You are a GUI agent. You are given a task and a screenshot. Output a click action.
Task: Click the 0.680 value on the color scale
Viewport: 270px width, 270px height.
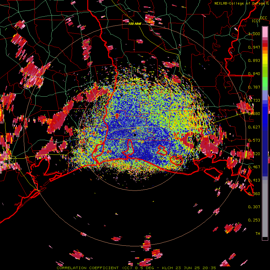click(254, 114)
